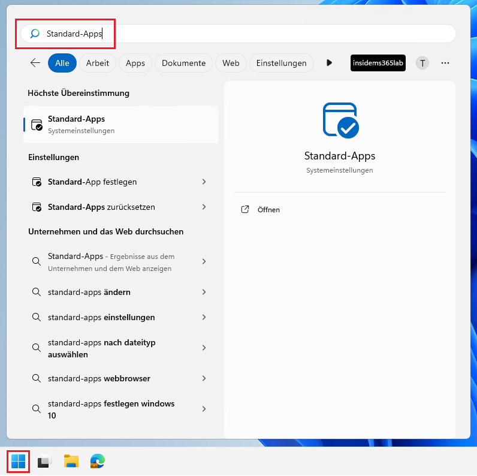Screen dimensions: 477x476
Task: Launch File Explorer from the taskbar
Action: click(71, 461)
